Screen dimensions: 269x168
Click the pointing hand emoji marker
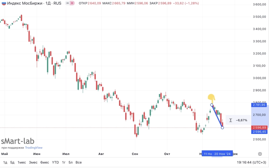(x=211, y=97)
